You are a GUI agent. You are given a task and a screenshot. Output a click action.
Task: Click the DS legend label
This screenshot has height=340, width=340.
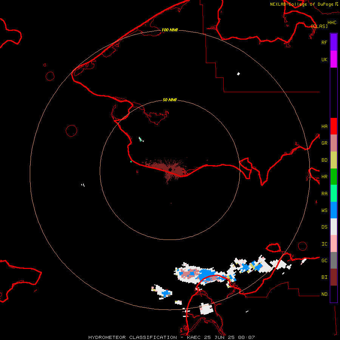click(x=324, y=227)
